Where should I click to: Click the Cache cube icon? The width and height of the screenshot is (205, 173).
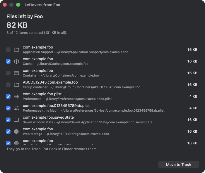(x=16, y=61)
